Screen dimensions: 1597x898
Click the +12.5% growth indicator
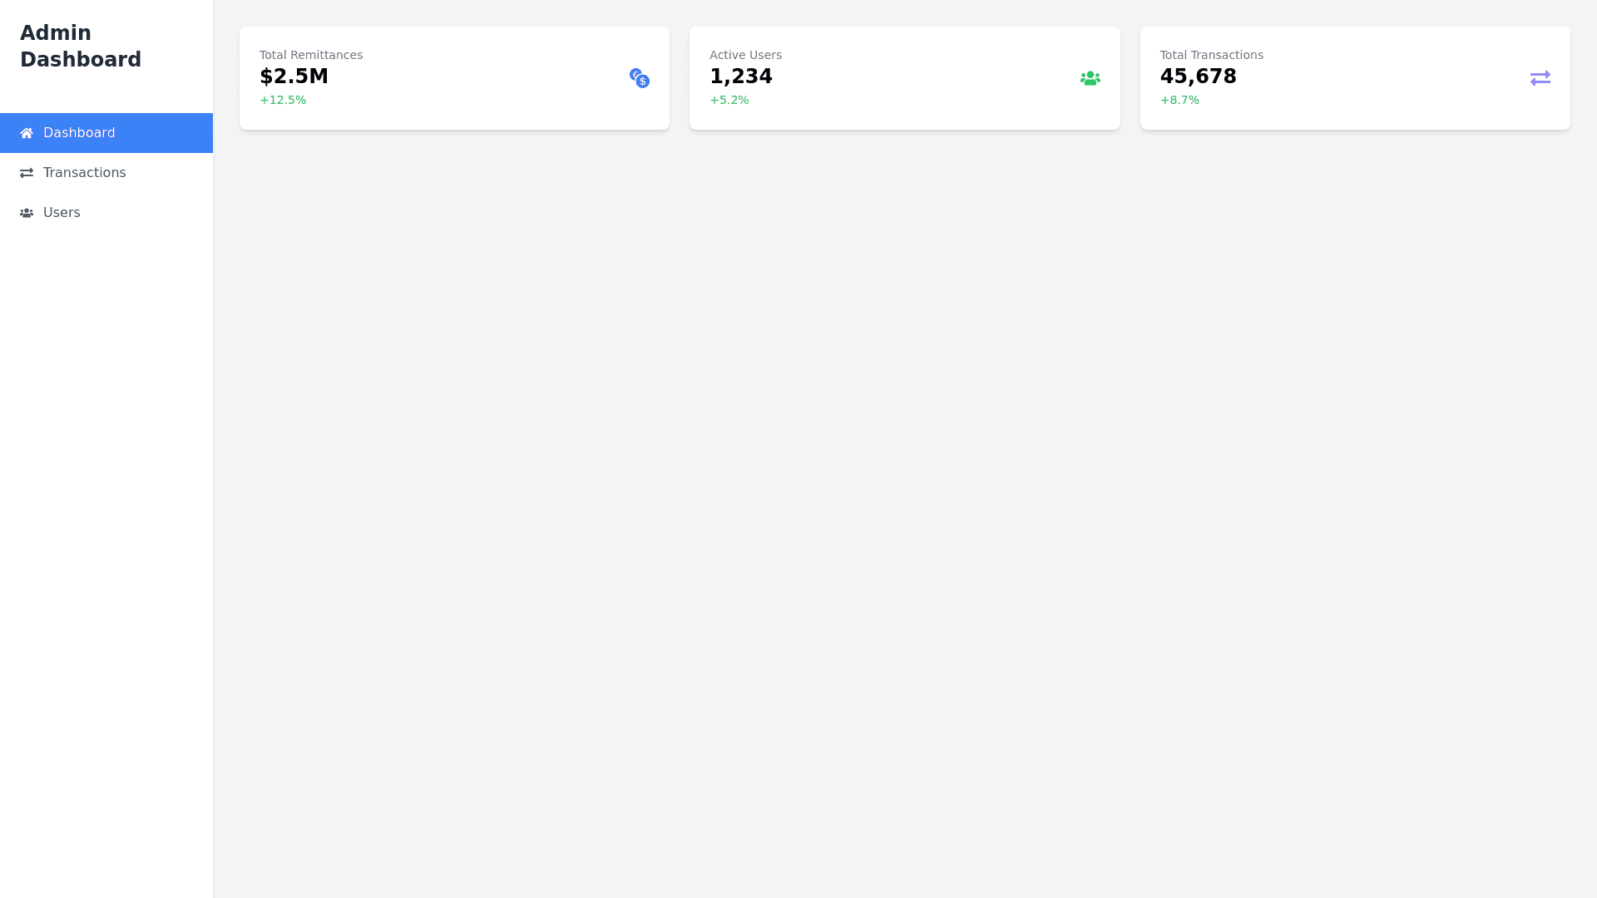(283, 101)
